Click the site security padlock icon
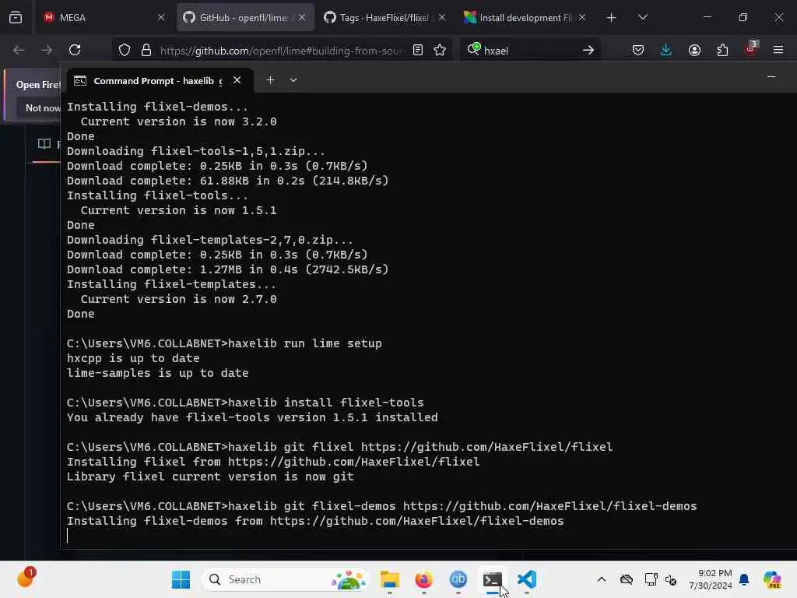Viewport: 797px width, 598px height. pyautogui.click(x=146, y=50)
